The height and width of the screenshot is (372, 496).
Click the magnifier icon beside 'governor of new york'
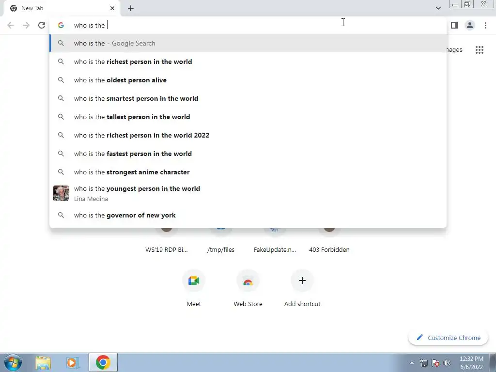point(61,215)
